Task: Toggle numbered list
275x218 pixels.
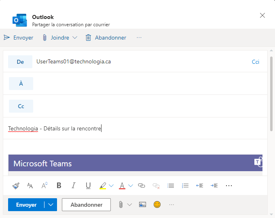Action: [x=185, y=186]
